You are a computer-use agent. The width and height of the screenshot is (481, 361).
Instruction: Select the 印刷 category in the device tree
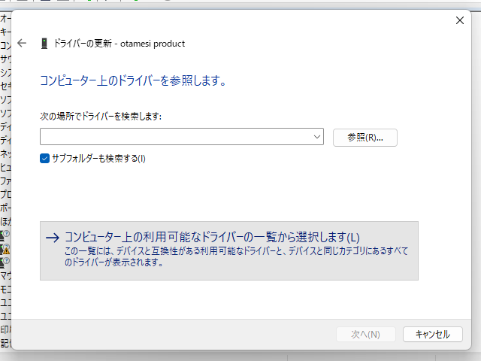tap(5, 329)
